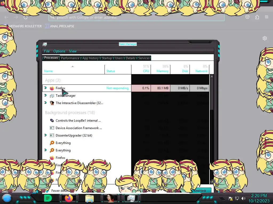This screenshot has height=204, width=273.
Task: Expand the Task Manager app row
Action: click(x=46, y=95)
